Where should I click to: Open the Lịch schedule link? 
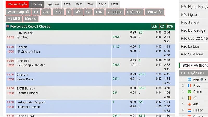(154, 27)
